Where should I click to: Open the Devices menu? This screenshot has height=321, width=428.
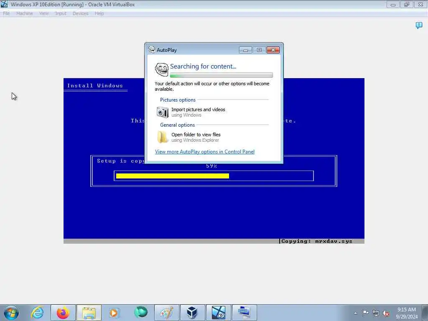coord(80,13)
